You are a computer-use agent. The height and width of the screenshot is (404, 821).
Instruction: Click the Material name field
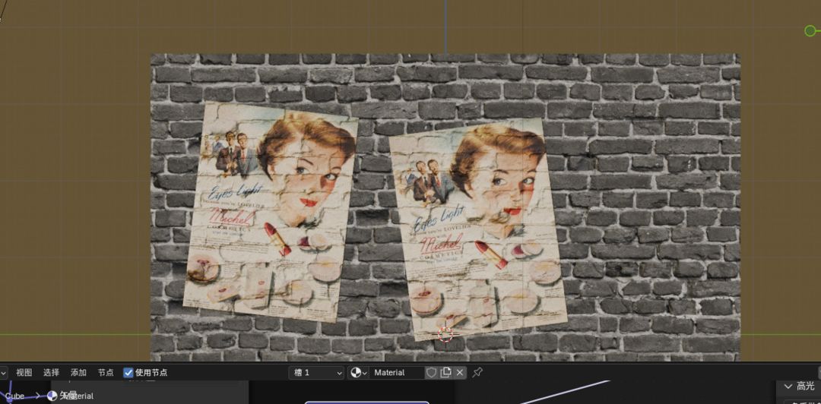pyautogui.click(x=396, y=373)
